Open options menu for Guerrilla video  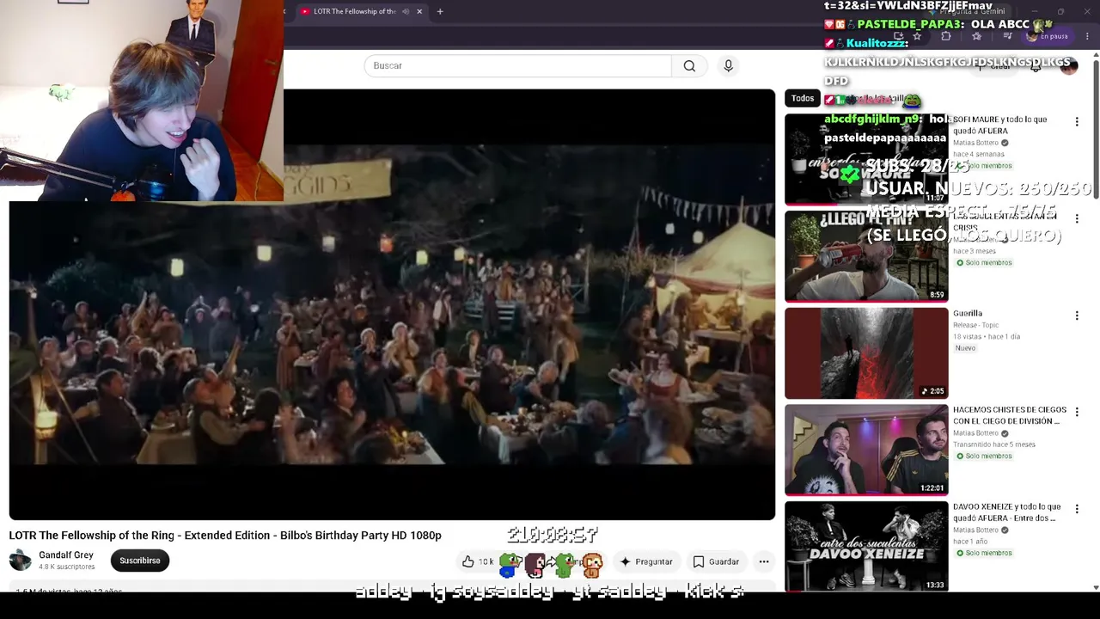click(x=1077, y=316)
